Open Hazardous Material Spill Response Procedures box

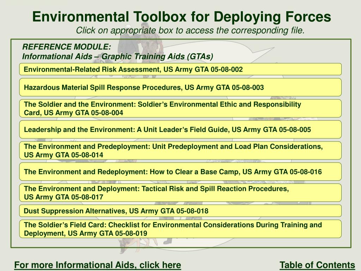[180, 88]
